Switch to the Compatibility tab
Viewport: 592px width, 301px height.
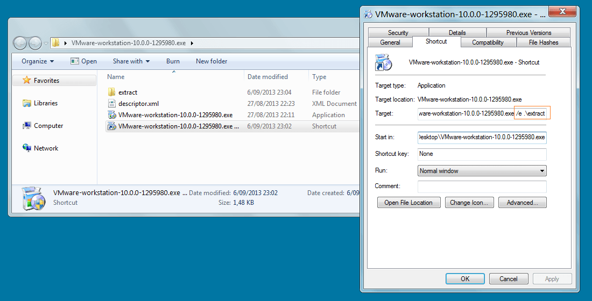click(488, 42)
